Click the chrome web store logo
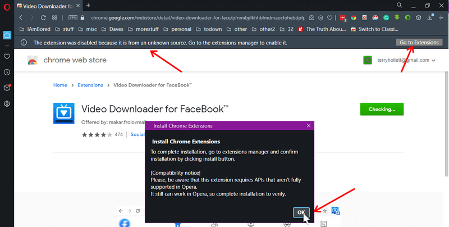Screen dimensions: 449x227 tap(67, 60)
